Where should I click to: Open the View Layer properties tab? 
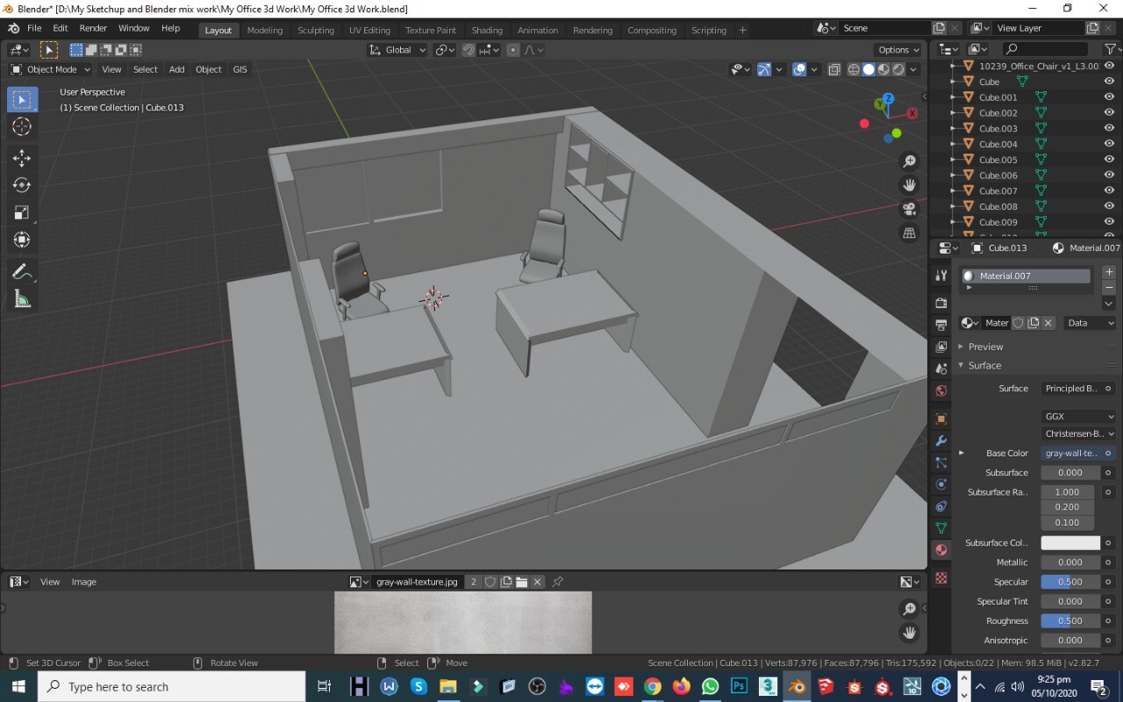[941, 347]
